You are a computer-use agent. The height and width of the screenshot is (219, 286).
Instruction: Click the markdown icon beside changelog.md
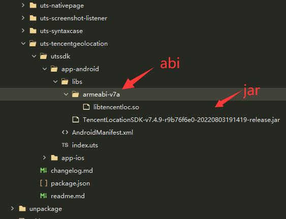pyautogui.click(x=44, y=170)
